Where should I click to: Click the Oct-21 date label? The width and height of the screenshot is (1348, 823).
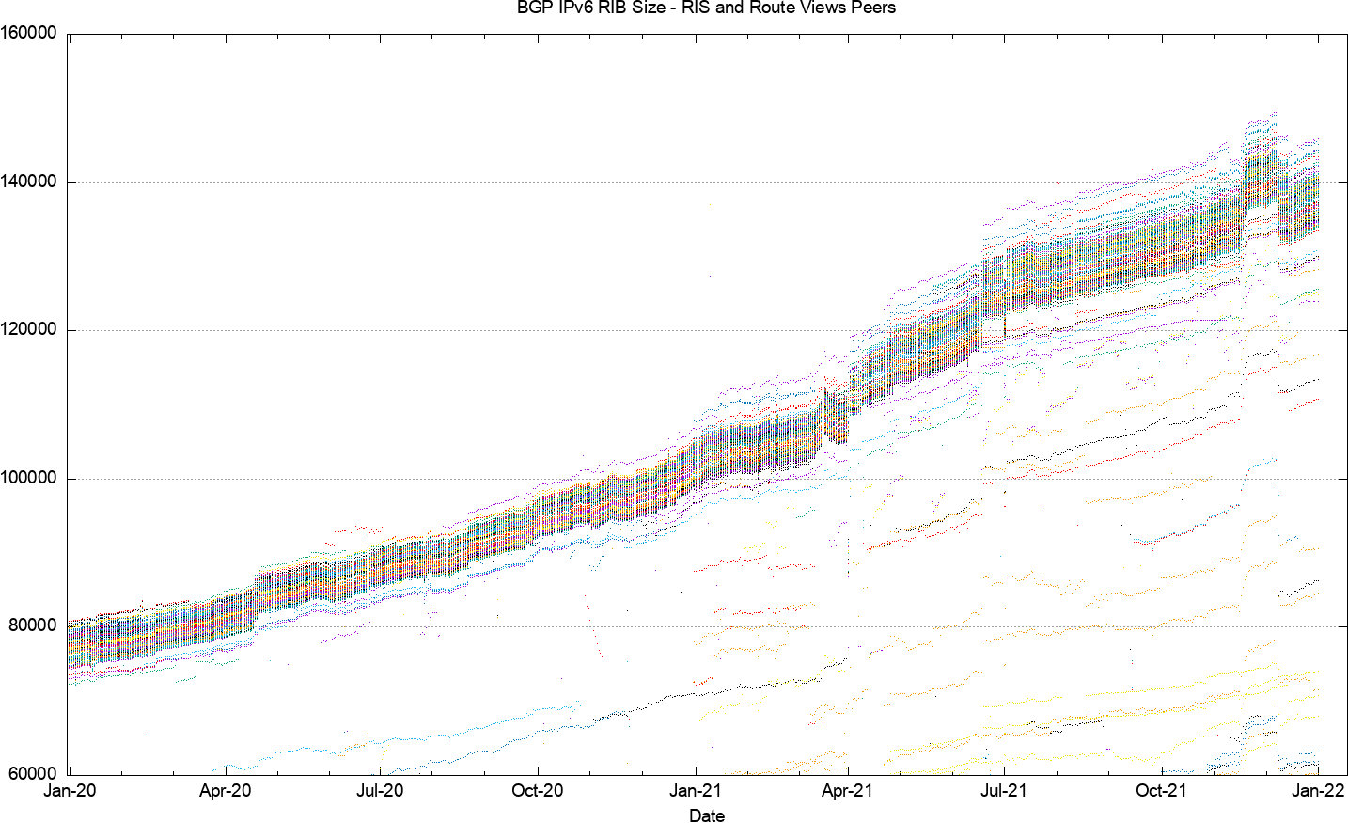point(1162,791)
